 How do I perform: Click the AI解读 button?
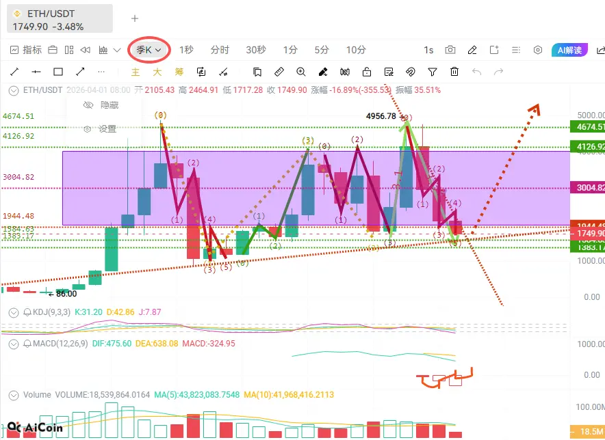pyautogui.click(x=570, y=50)
